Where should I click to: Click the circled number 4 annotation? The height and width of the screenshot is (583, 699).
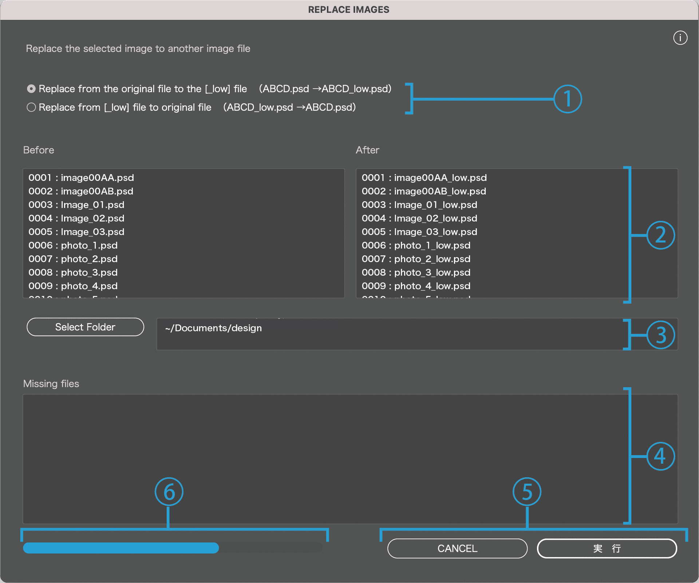click(x=660, y=456)
